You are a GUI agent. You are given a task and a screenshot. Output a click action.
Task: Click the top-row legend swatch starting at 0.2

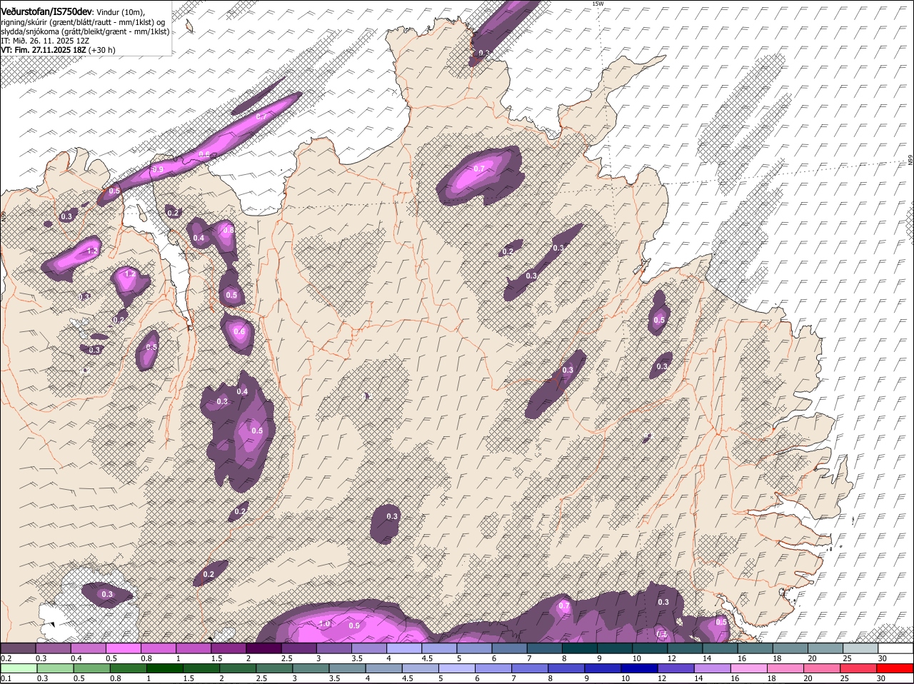(18, 648)
